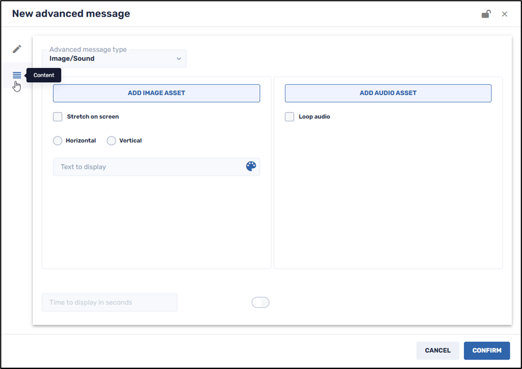The image size is (522, 369).
Task: Click the New advanced message title
Action: click(x=71, y=14)
